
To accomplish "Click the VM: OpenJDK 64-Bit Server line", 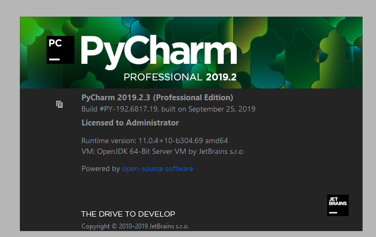I will point(162,152).
